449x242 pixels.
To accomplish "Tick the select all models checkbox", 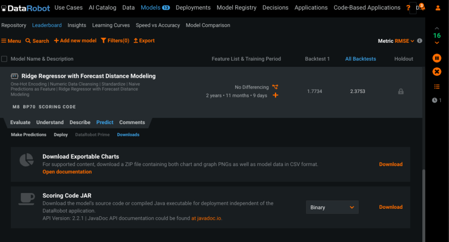I will (x=4, y=59).
